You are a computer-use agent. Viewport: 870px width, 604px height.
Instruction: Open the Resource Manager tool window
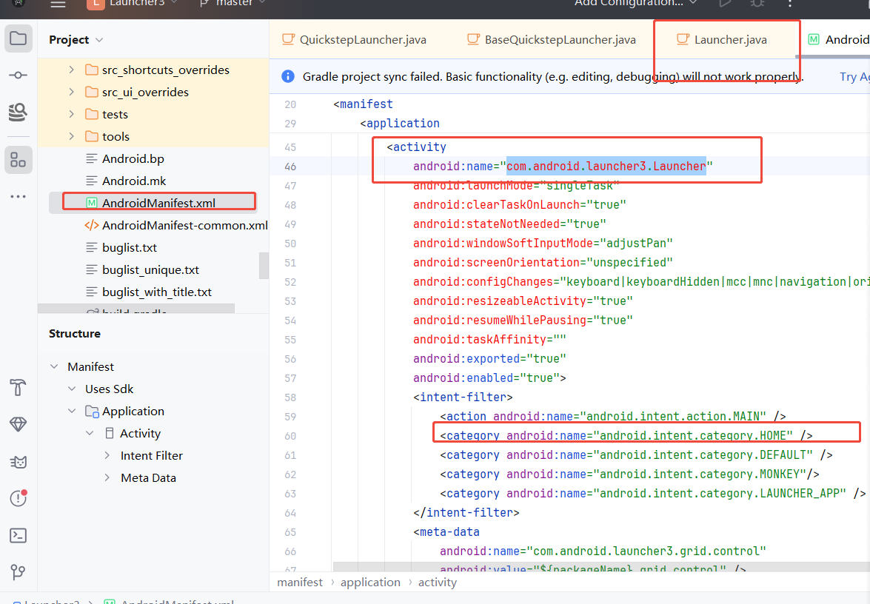tap(19, 112)
